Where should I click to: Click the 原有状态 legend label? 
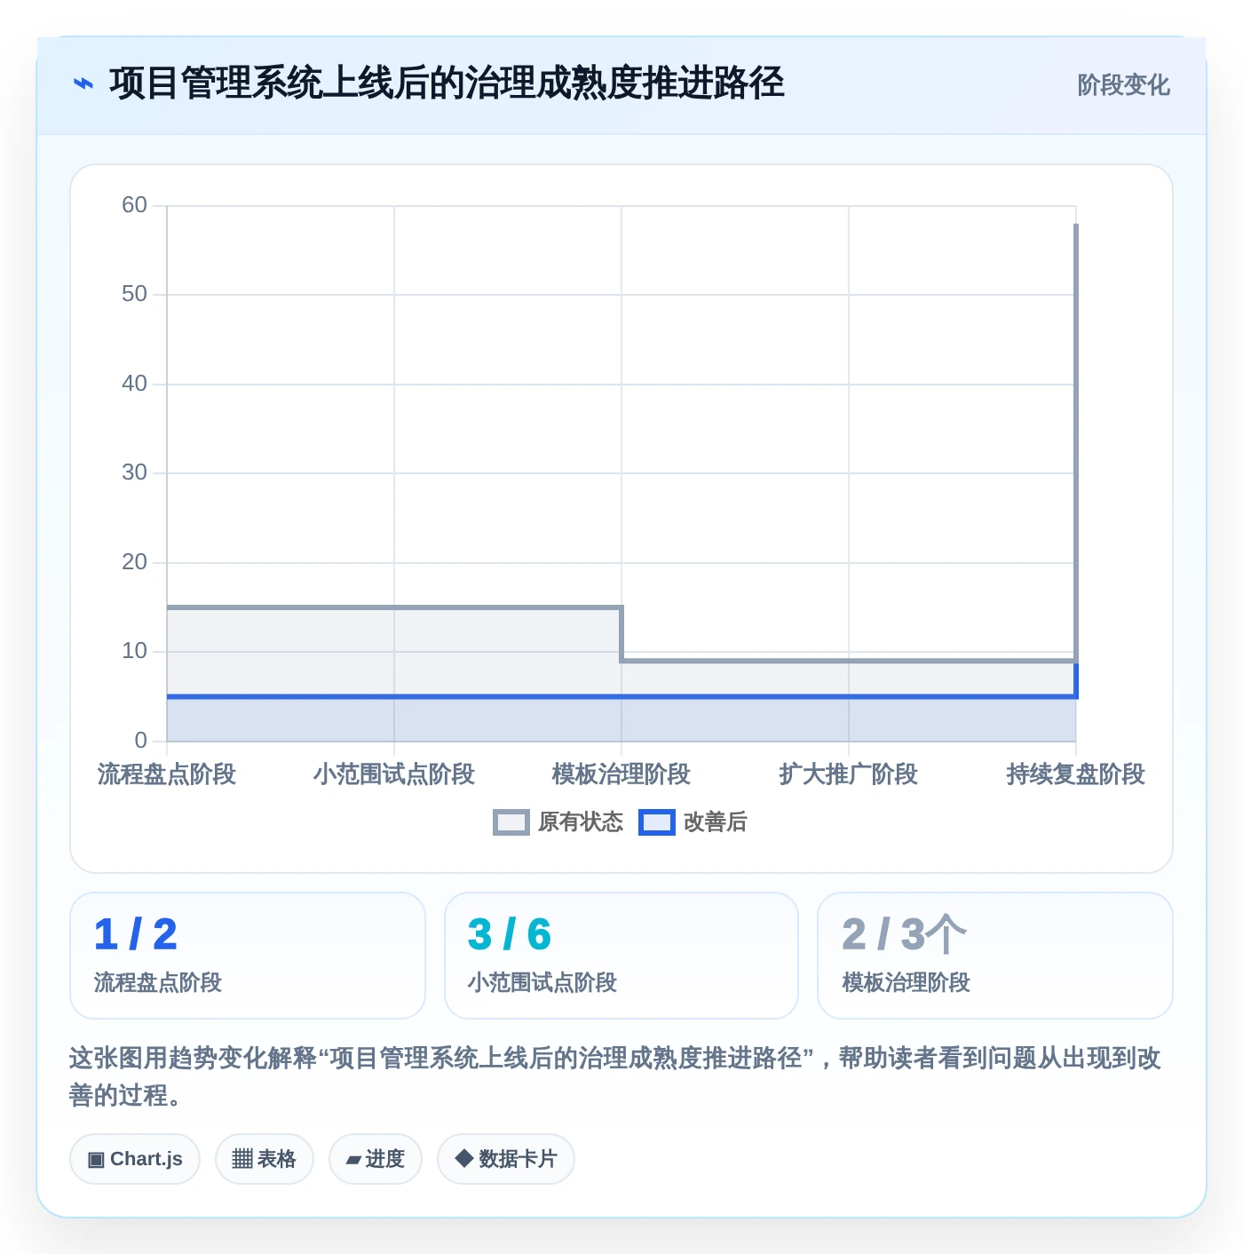coord(581,822)
